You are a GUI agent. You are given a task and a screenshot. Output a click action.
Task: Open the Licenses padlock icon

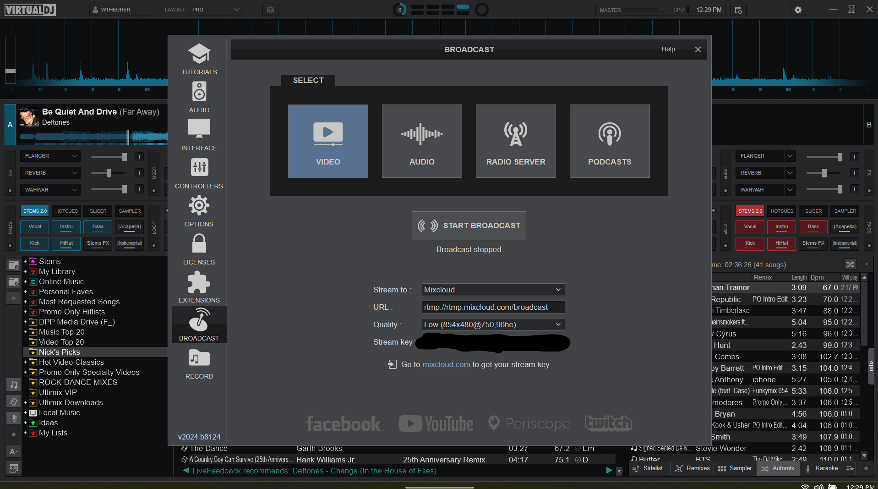[x=199, y=243]
